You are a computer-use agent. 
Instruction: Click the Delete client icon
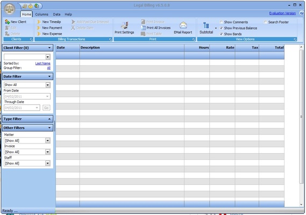pyautogui.click(x=7, y=34)
